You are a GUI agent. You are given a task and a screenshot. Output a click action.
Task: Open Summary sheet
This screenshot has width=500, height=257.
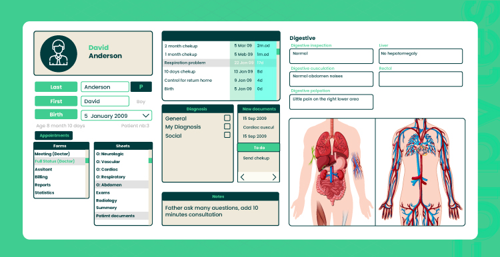(x=122, y=208)
